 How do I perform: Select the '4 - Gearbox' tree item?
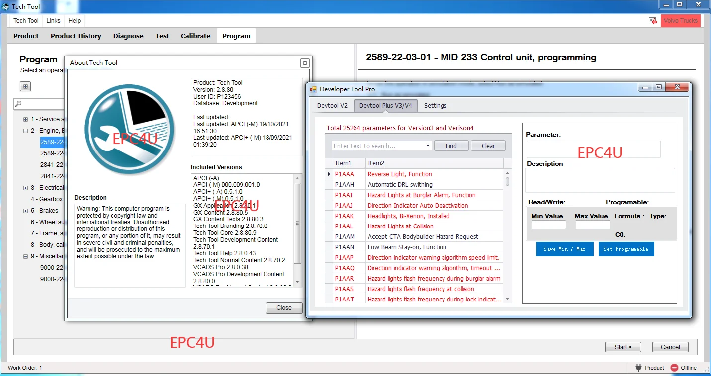(x=47, y=199)
